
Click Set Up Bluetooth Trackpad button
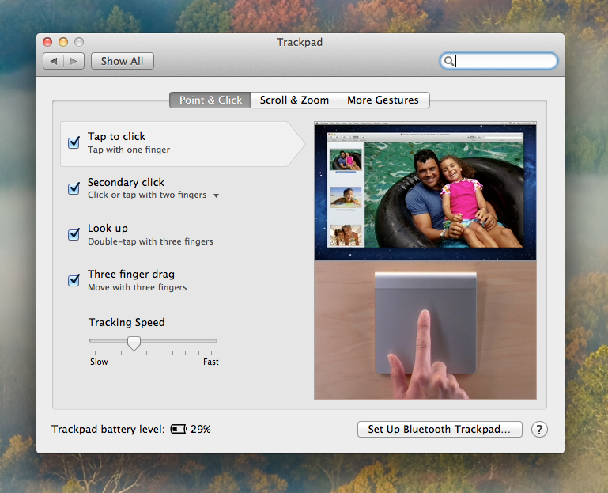440,430
